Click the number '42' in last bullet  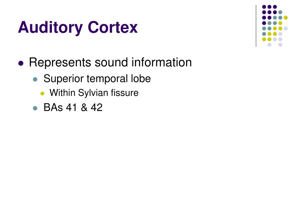pos(96,108)
